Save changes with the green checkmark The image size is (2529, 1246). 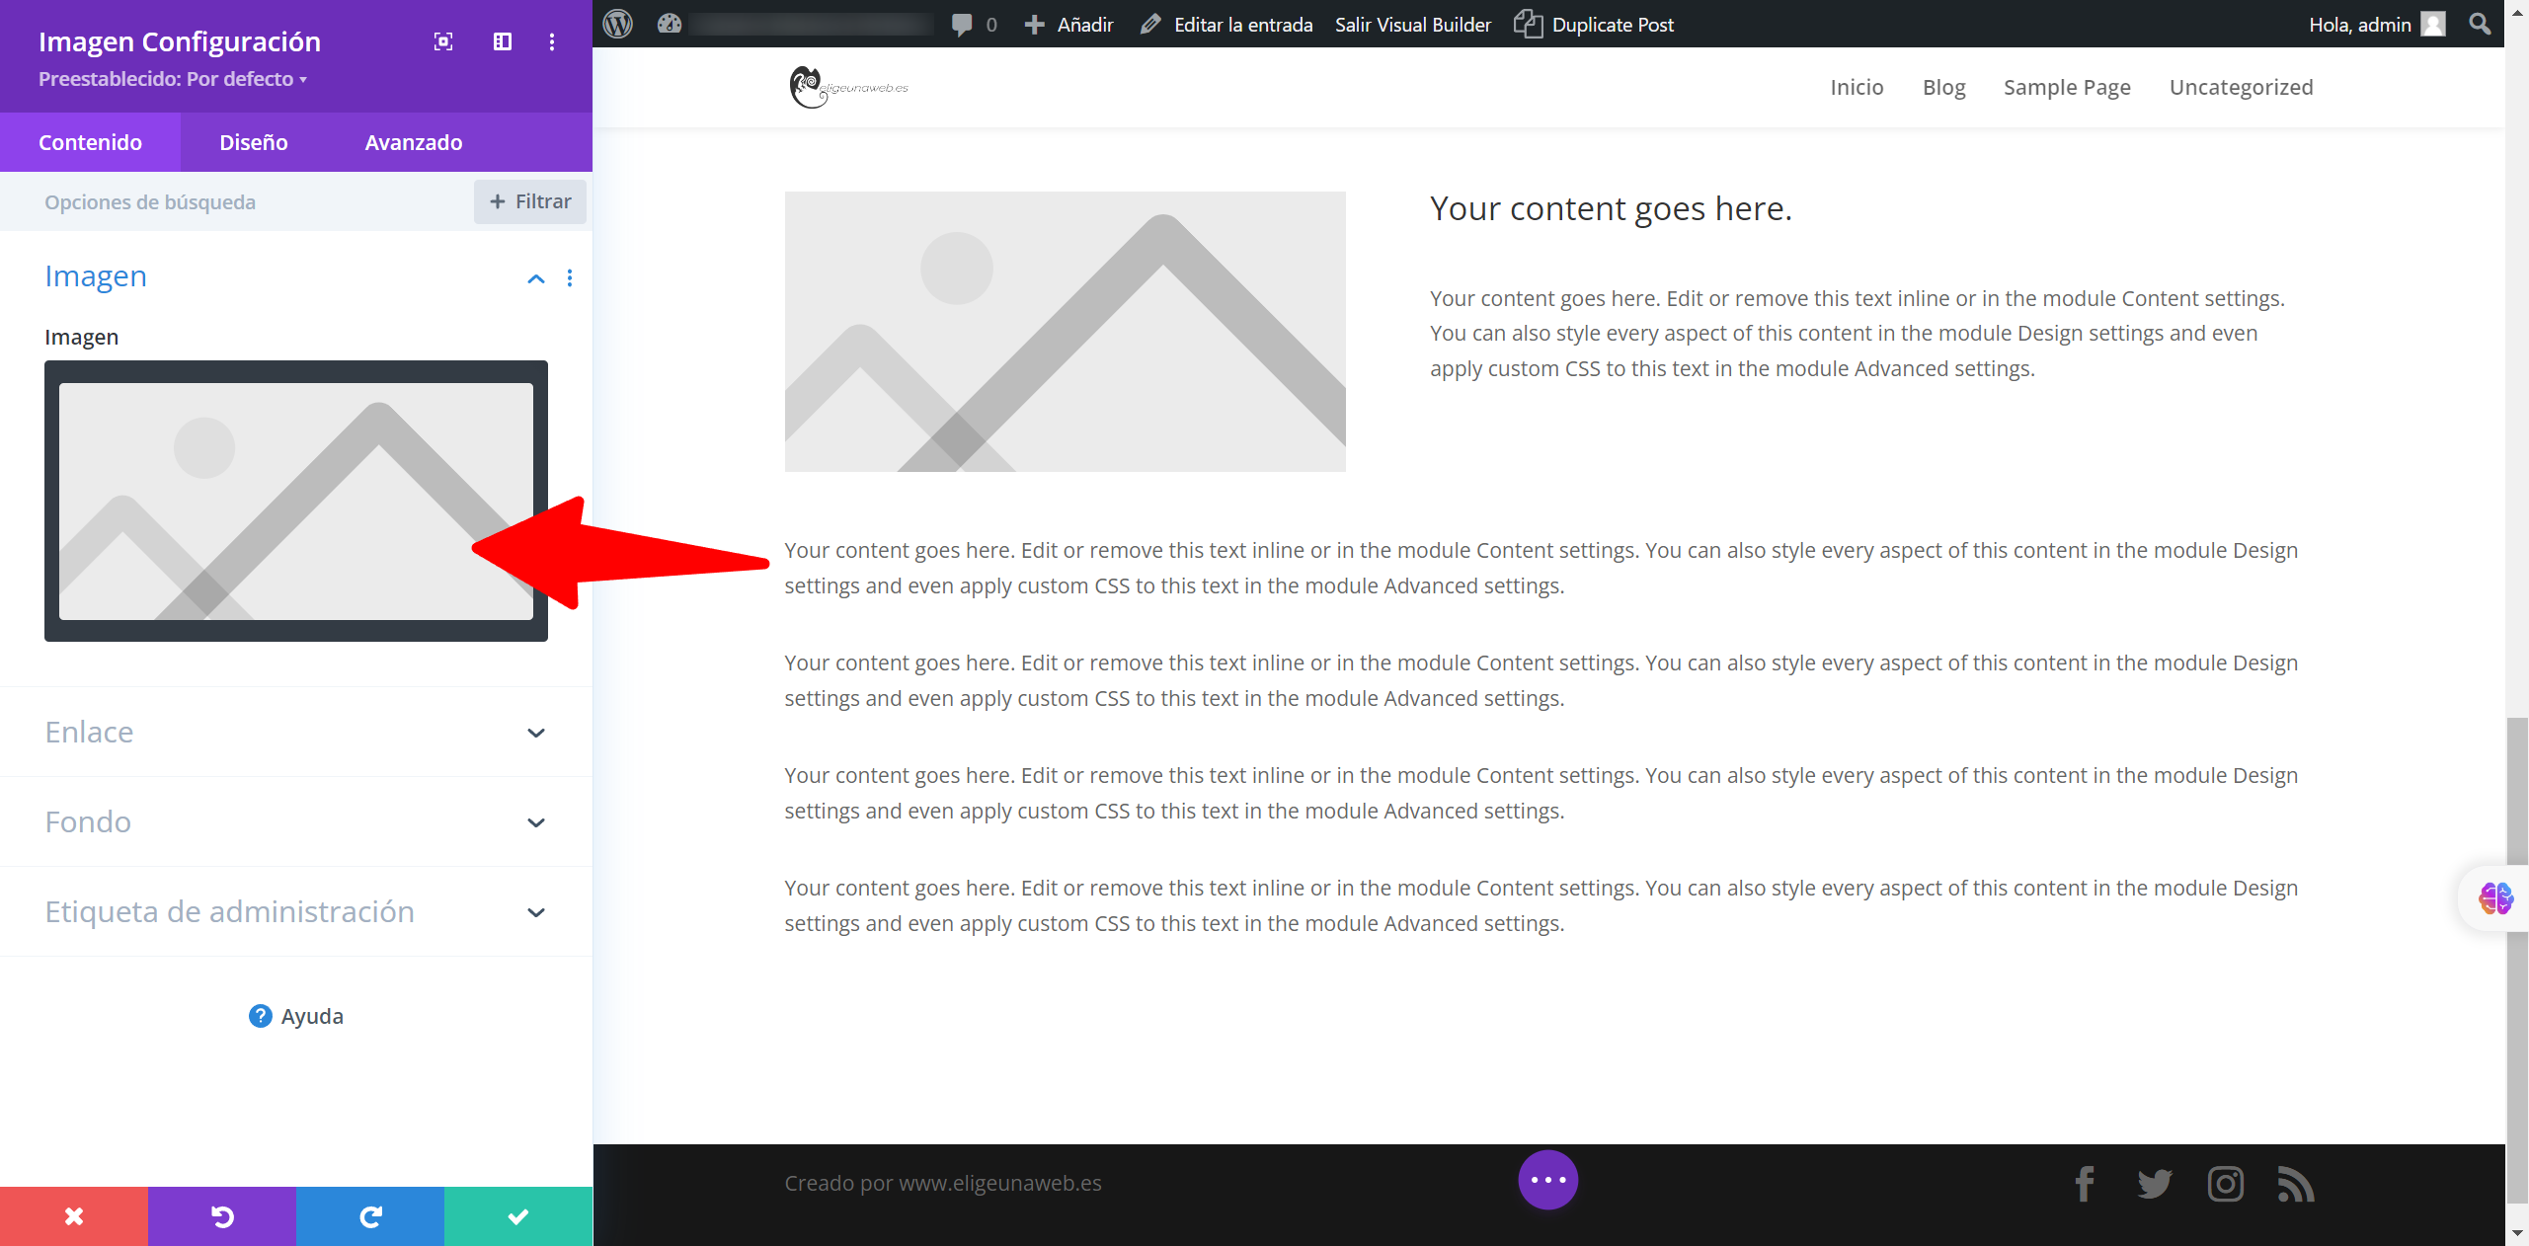tap(518, 1216)
